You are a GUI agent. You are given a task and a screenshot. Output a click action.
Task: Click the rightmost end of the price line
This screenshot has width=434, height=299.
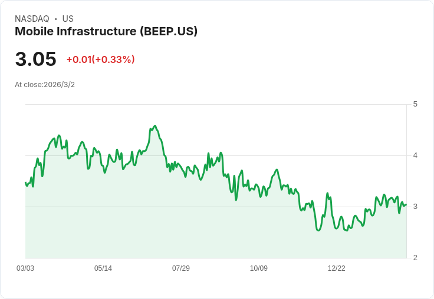click(x=406, y=204)
